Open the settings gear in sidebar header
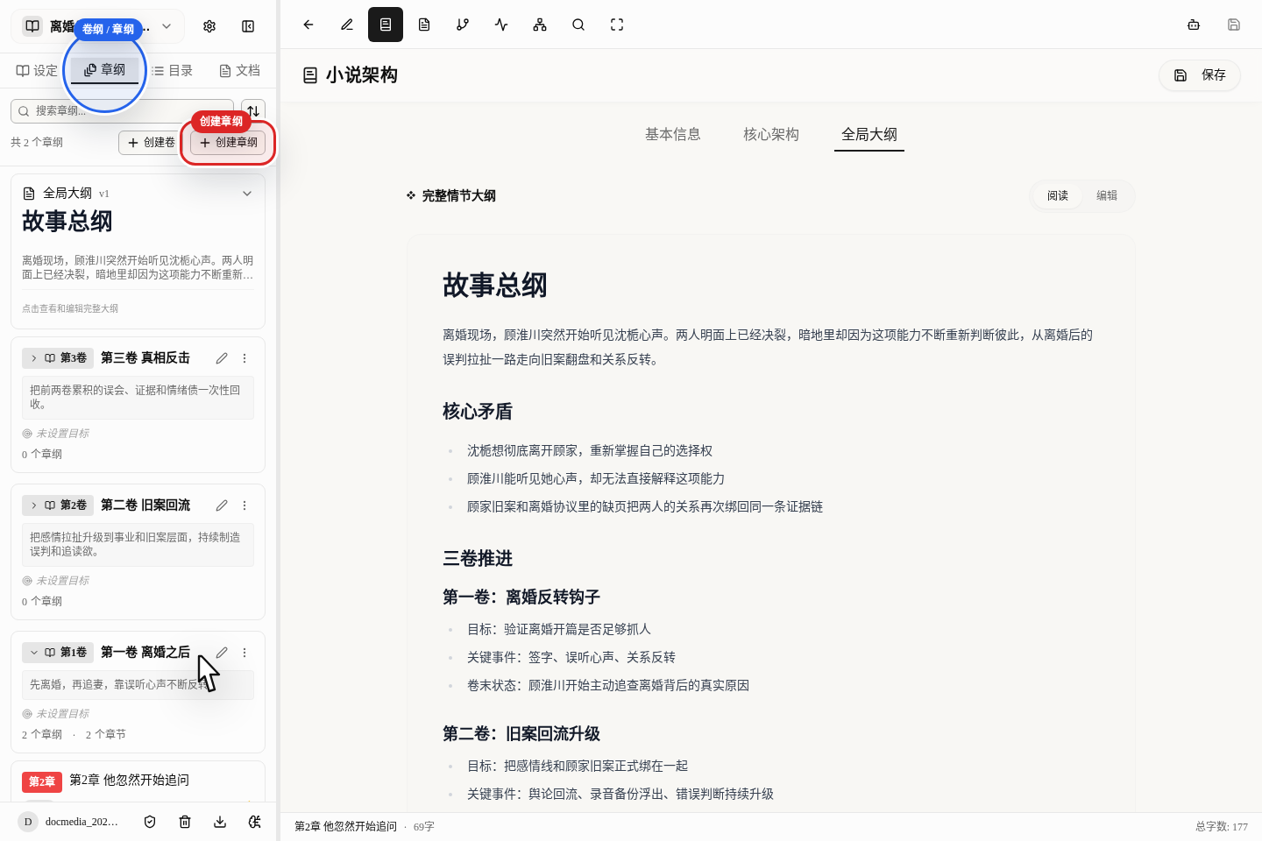 tap(209, 26)
